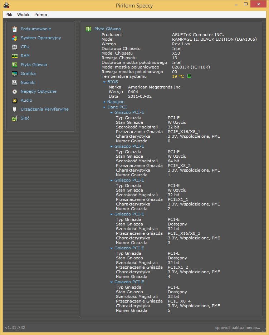The image size is (269, 335).
Task: Close the Piriform Speccy window
Action: click(x=259, y=4)
